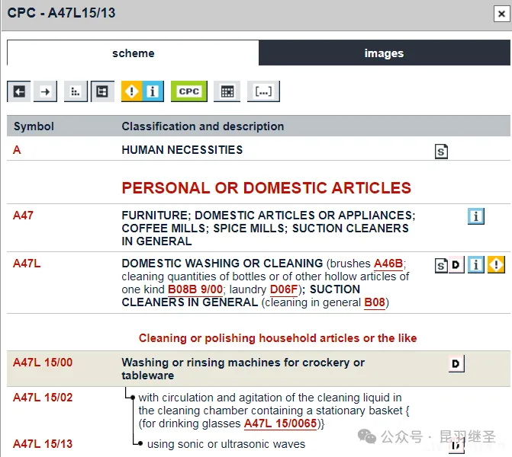Open the B08B 9/00 reference link
Image resolution: width=512 pixels, height=457 pixels.
tap(195, 289)
